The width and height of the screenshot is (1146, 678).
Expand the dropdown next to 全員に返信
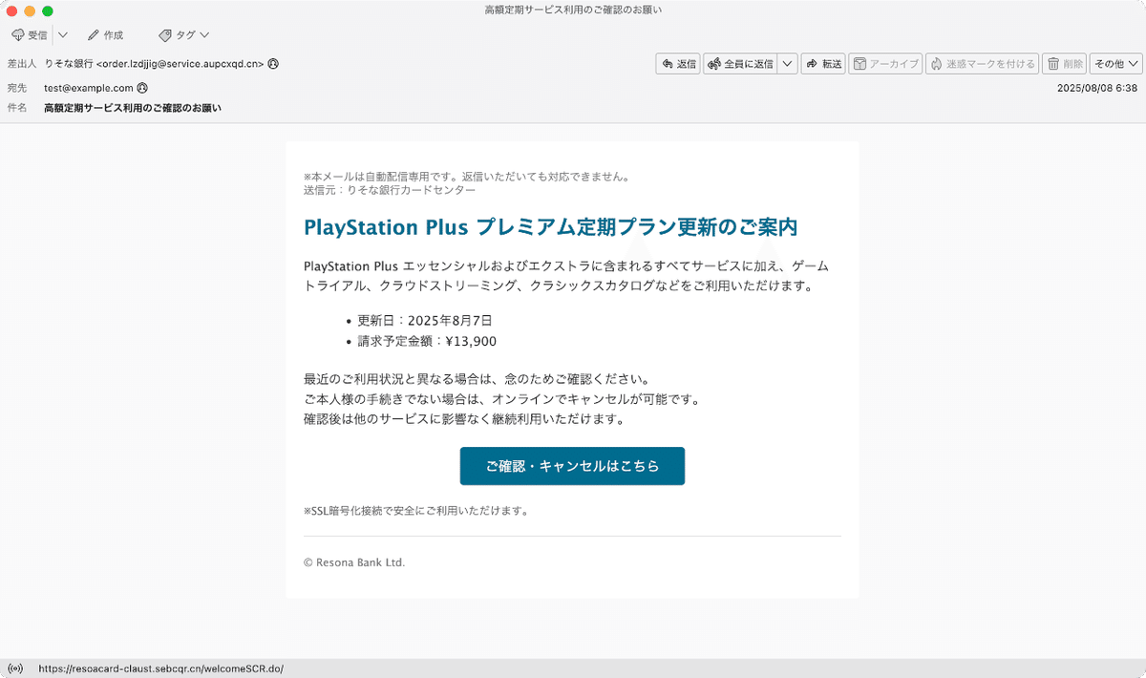pos(787,64)
